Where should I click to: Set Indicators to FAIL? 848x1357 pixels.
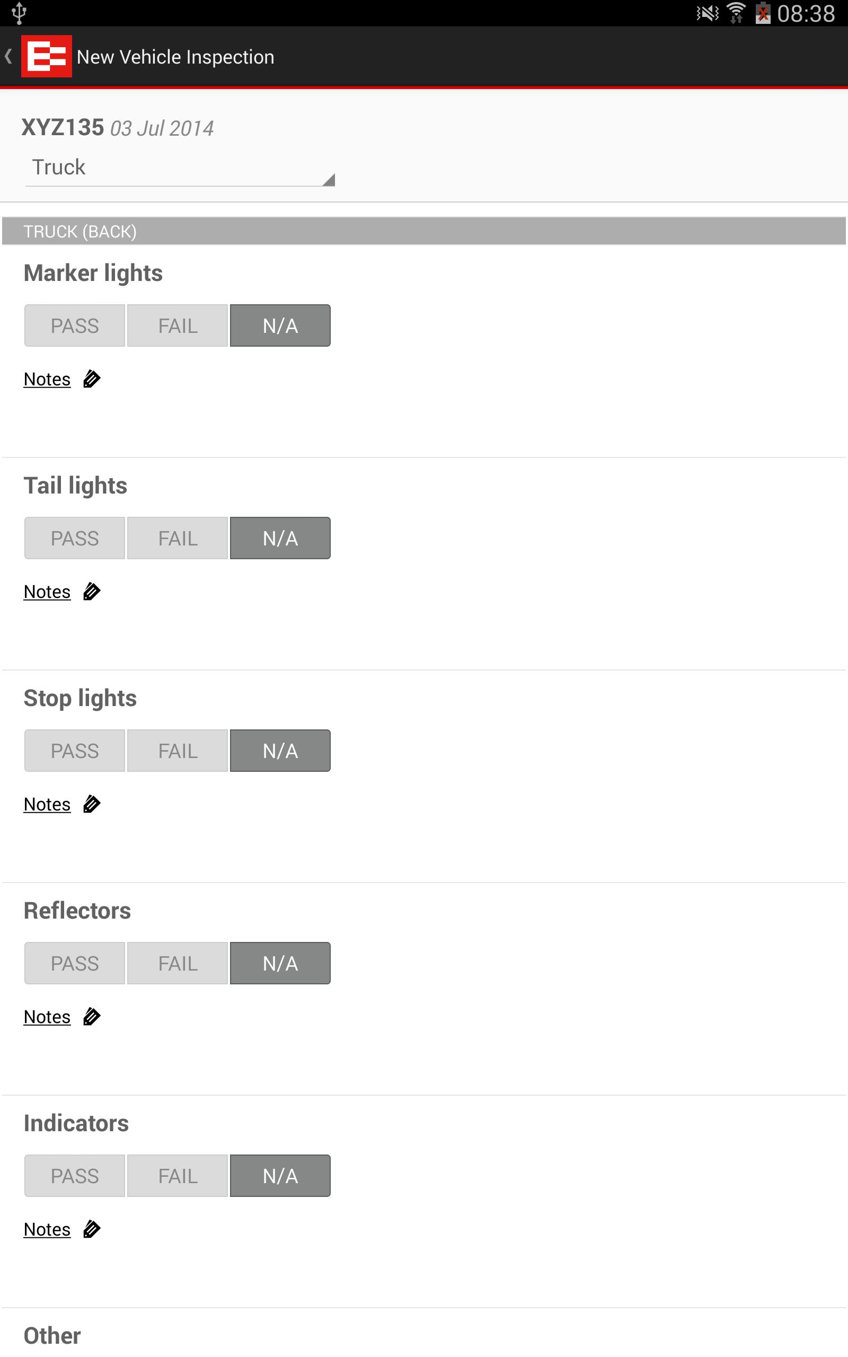click(x=178, y=1176)
